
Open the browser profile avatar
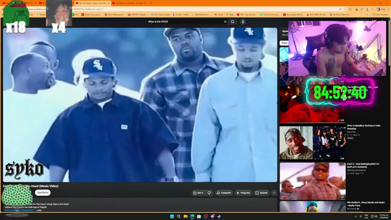click(367, 9)
